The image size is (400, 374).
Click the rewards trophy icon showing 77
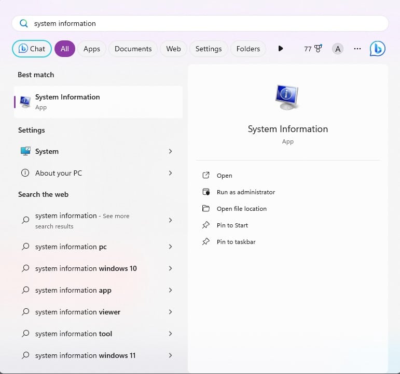[318, 48]
